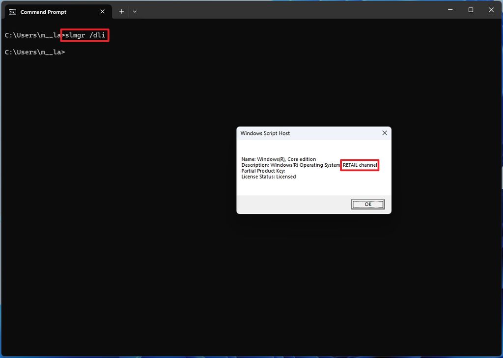Close the terminal window
This screenshot has height=358, width=503.
(491, 10)
